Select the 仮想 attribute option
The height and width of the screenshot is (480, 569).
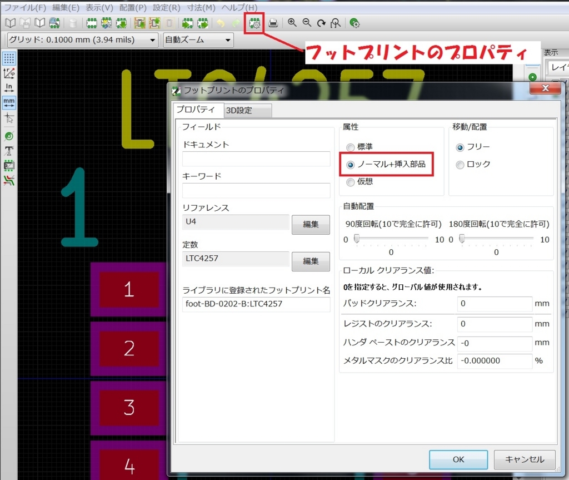click(350, 182)
